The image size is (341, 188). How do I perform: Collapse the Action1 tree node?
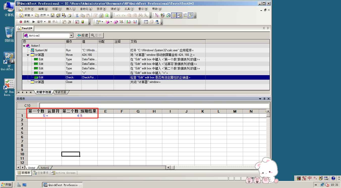24,46
